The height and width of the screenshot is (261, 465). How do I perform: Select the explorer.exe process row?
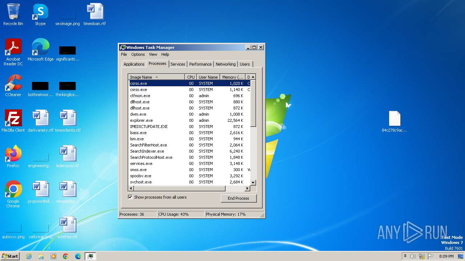click(189, 120)
